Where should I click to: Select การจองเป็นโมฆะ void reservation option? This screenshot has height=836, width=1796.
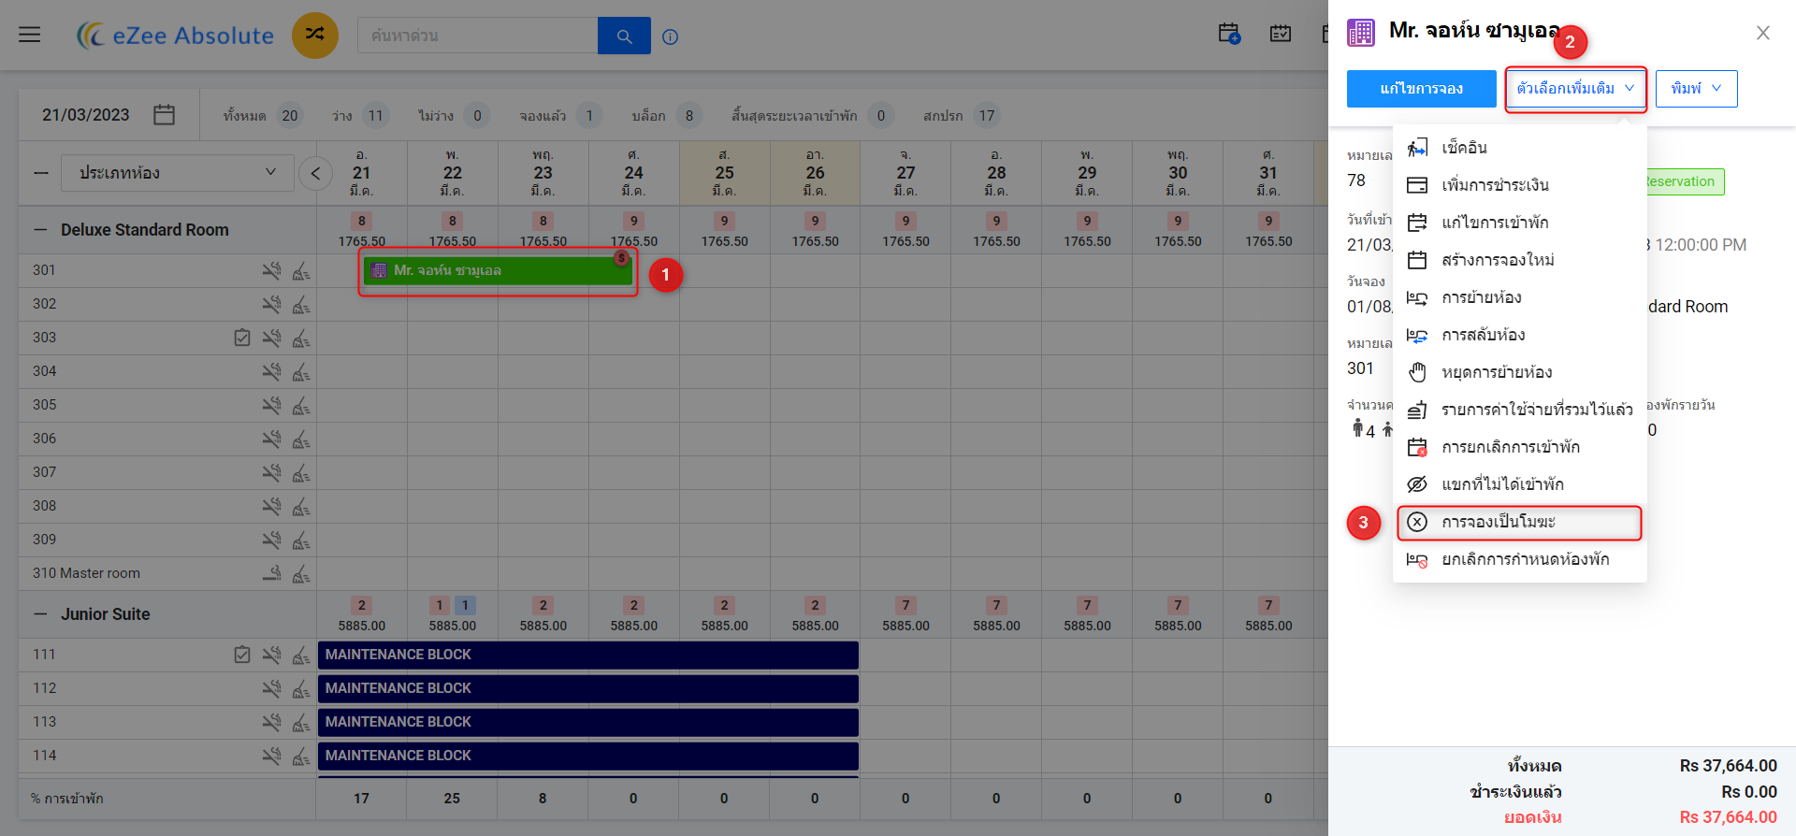click(x=1520, y=522)
